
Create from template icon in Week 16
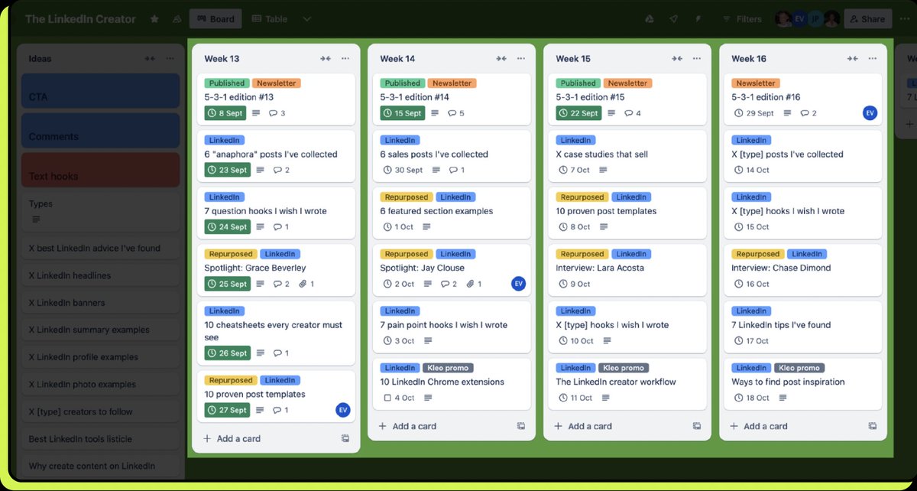point(873,426)
